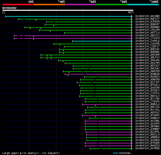161x155 pixels.
Task: Select the UniRef100_C7IXK3 label
Action: tap(147, 38)
